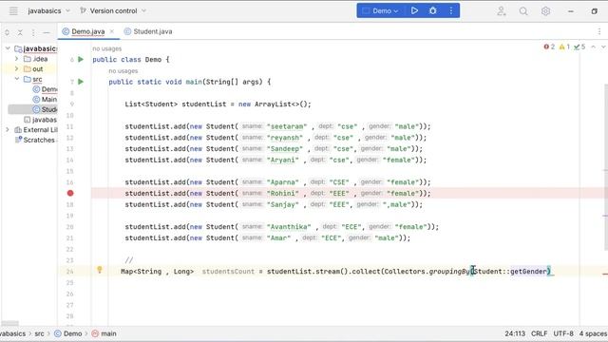608x342 pixels.
Task: Run class Demo from gutter arrow
Action: click(x=81, y=59)
